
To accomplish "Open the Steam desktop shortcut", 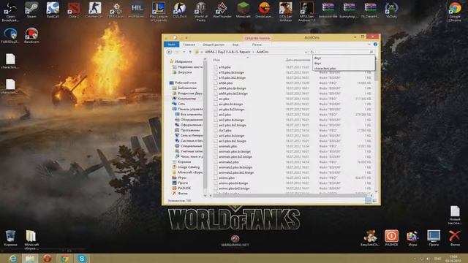I will [31, 9].
